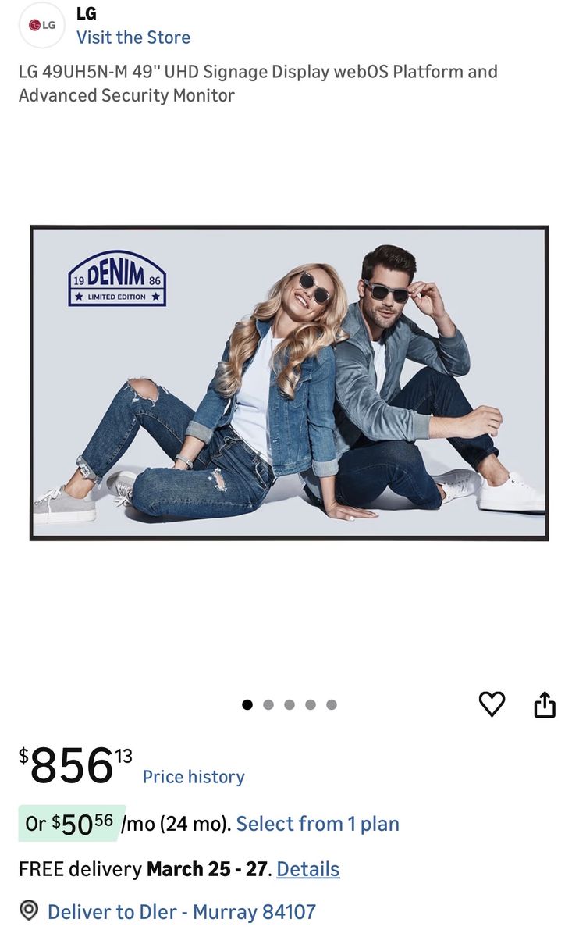This screenshot has width=579, height=937.
Task: Expand Select from 1 plan options
Action: click(318, 824)
